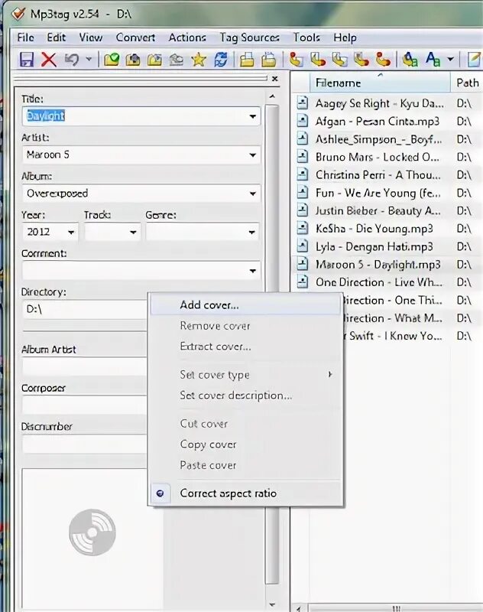Open the Help menu
This screenshot has width=483, height=612.
tap(345, 37)
